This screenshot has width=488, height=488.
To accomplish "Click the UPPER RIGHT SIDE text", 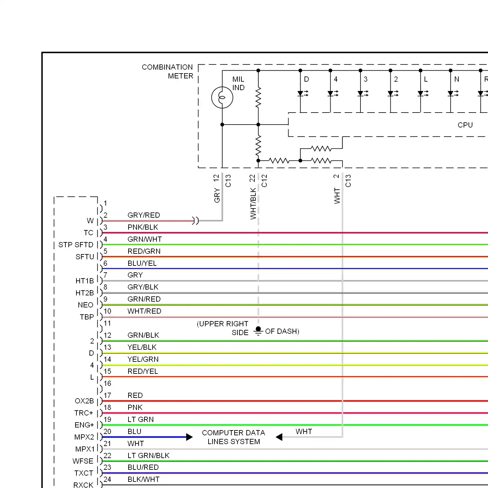I will click(x=223, y=328).
